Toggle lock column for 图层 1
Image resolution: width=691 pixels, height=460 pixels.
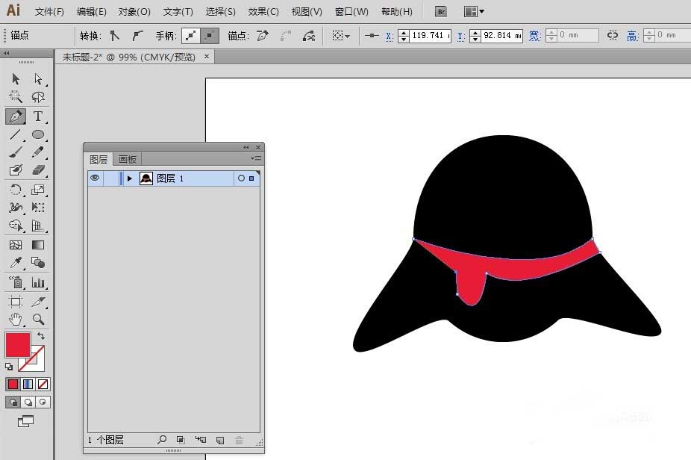click(x=110, y=178)
